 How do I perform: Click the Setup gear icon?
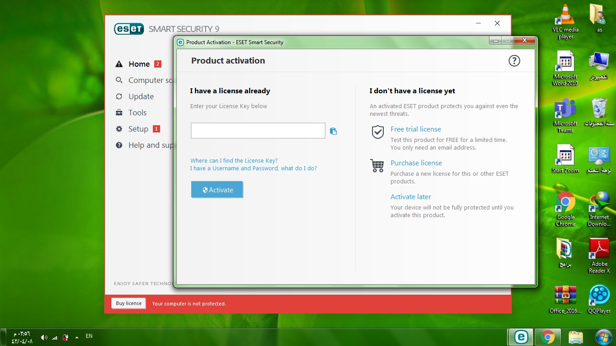tap(119, 129)
